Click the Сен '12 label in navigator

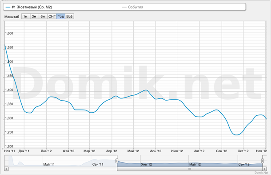point(244,164)
